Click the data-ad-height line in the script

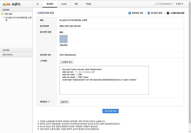(75, 77)
